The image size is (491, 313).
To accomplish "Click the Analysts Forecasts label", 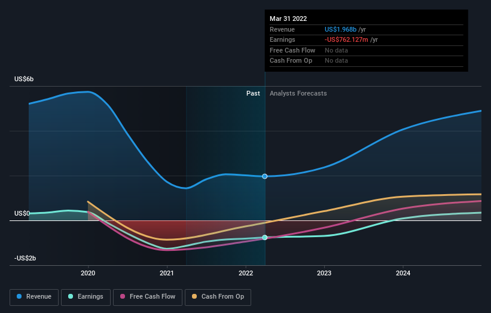I will pyautogui.click(x=298, y=94).
